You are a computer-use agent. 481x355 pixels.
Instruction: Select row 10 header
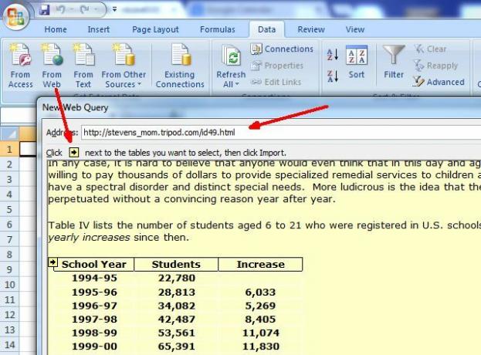coord(9,285)
